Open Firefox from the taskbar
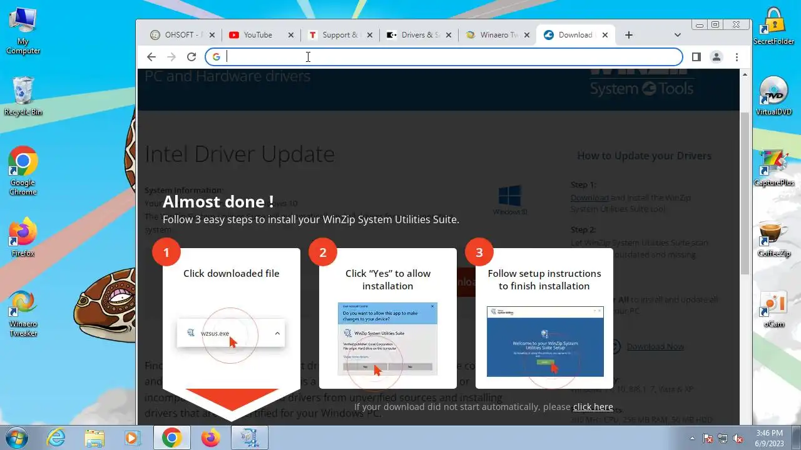The height and width of the screenshot is (450, 801). (x=211, y=437)
